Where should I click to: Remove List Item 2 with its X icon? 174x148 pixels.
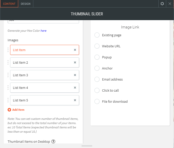tap(75, 62)
